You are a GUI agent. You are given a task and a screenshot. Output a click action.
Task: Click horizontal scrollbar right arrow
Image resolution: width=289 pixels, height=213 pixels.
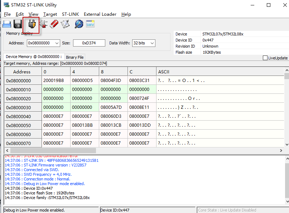pyautogui.click(x=281, y=151)
